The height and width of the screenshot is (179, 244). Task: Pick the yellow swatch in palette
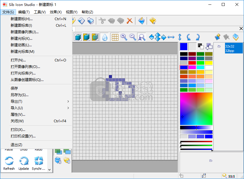(x=209, y=63)
